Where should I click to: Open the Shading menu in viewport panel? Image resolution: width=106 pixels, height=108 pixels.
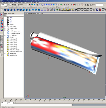click(30, 13)
